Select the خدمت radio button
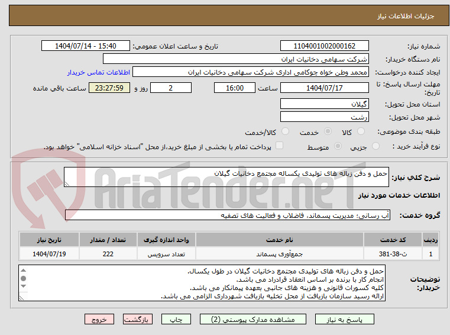This screenshot has height=335, width=450. pyautogui.click(x=328, y=131)
